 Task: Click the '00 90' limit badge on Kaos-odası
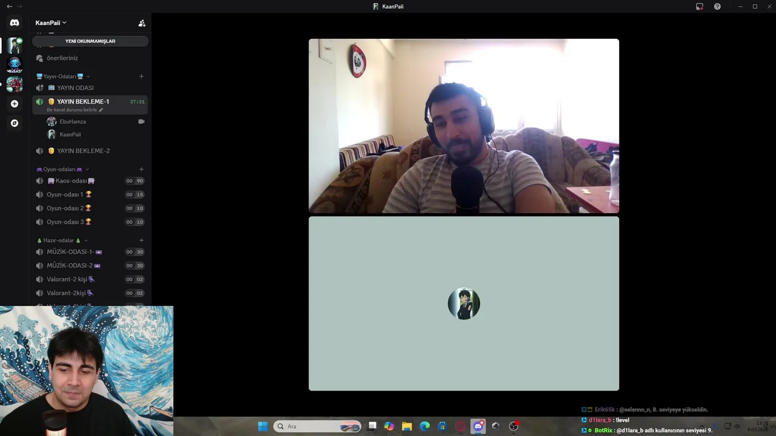click(x=135, y=181)
